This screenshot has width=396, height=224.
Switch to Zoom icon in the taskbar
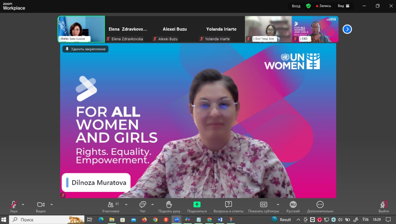click(x=177, y=220)
